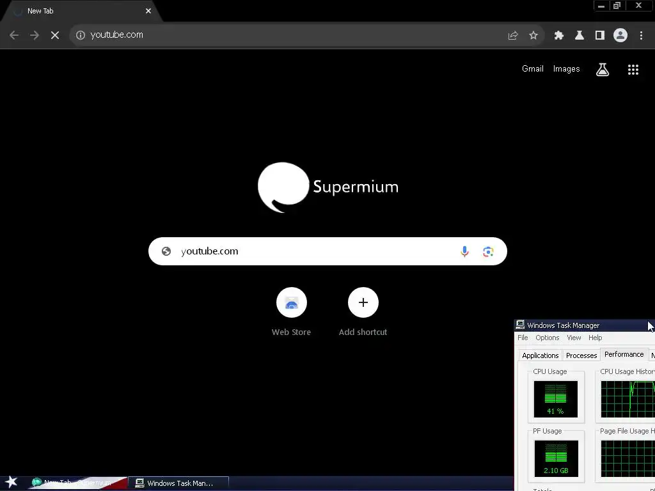This screenshot has width=655, height=491.
Task: Click the CPU Usage 41 % meter
Action: 556,399
